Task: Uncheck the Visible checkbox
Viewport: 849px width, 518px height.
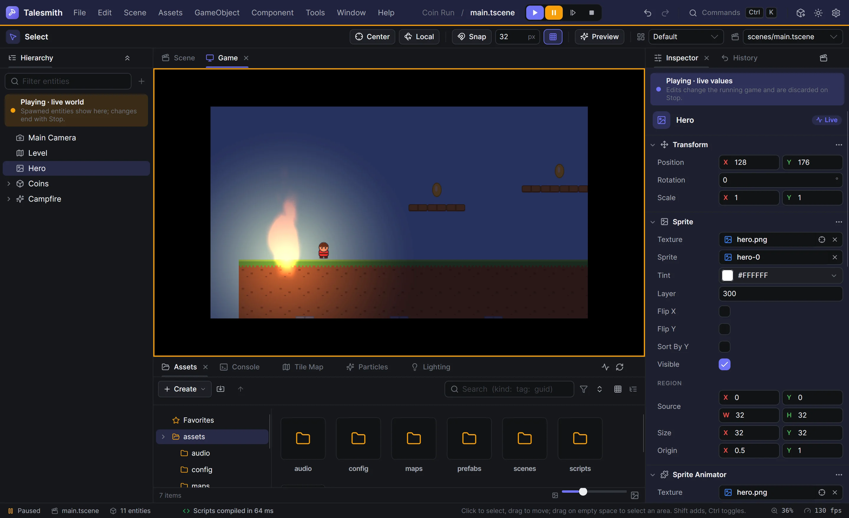Action: point(724,364)
